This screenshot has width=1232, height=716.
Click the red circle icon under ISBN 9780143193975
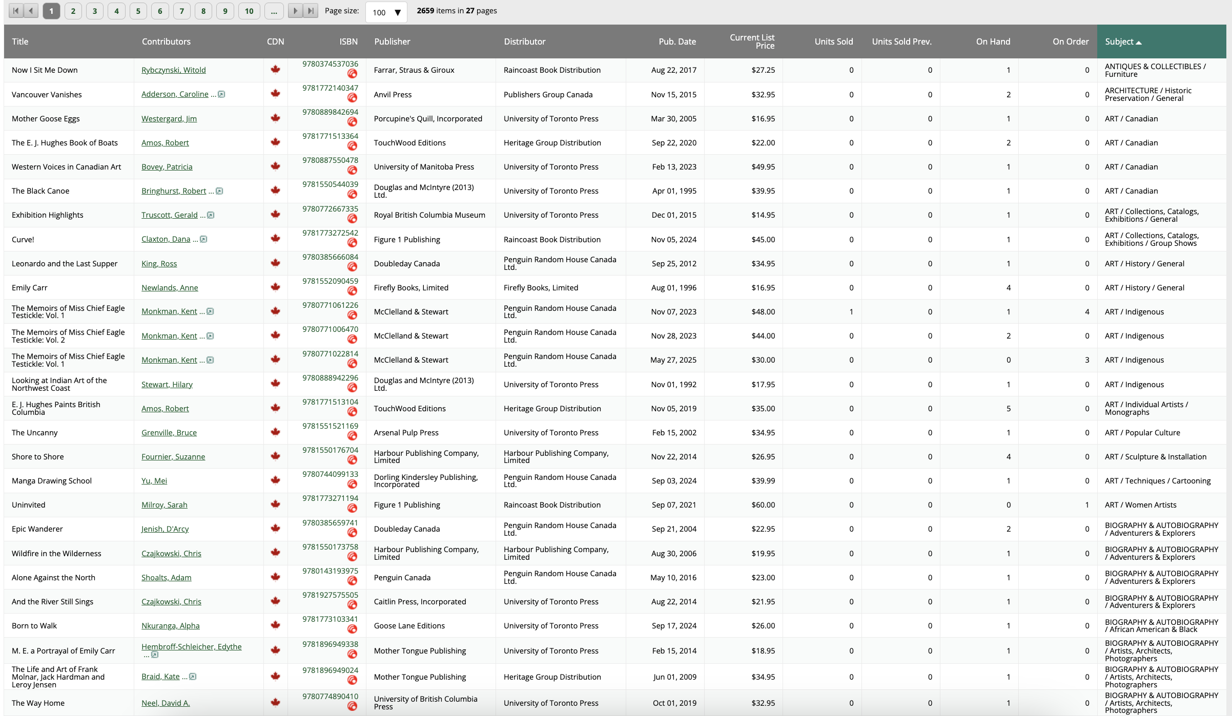(353, 581)
